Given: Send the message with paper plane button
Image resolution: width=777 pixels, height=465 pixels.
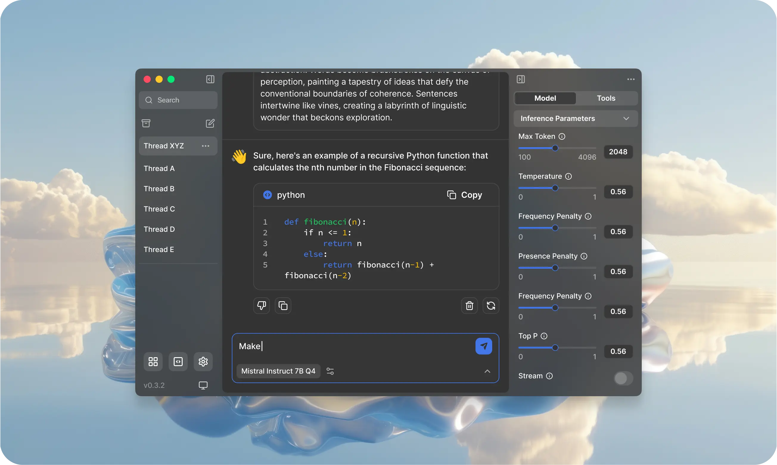Looking at the screenshot, I should click(x=484, y=346).
